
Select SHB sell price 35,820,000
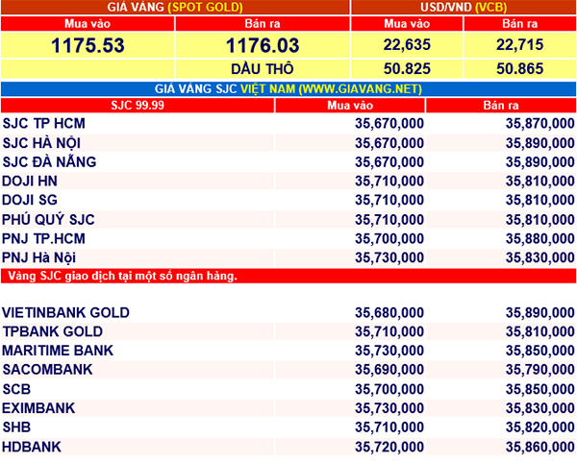[539, 427]
